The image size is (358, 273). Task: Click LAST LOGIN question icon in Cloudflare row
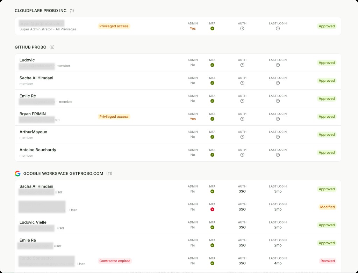point(278,29)
